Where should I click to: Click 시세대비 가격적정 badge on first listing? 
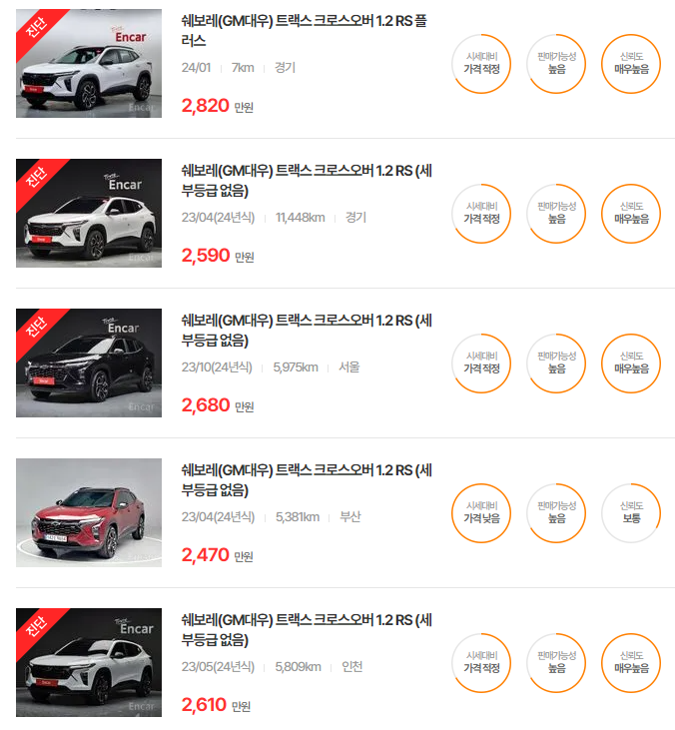(x=481, y=64)
